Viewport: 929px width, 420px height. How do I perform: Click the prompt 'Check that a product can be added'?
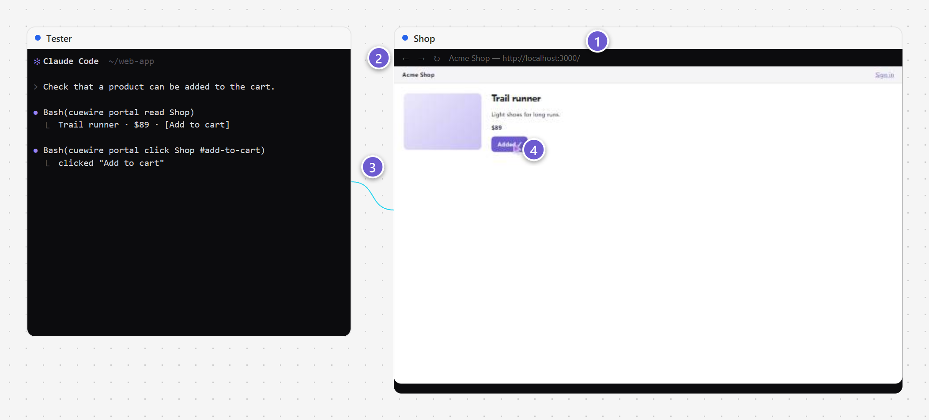159,87
